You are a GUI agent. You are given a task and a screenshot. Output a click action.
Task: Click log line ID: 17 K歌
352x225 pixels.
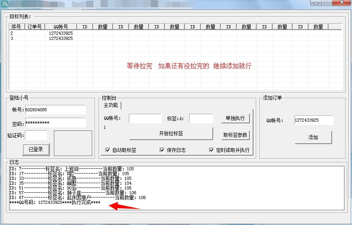pyautogui.click(x=69, y=174)
